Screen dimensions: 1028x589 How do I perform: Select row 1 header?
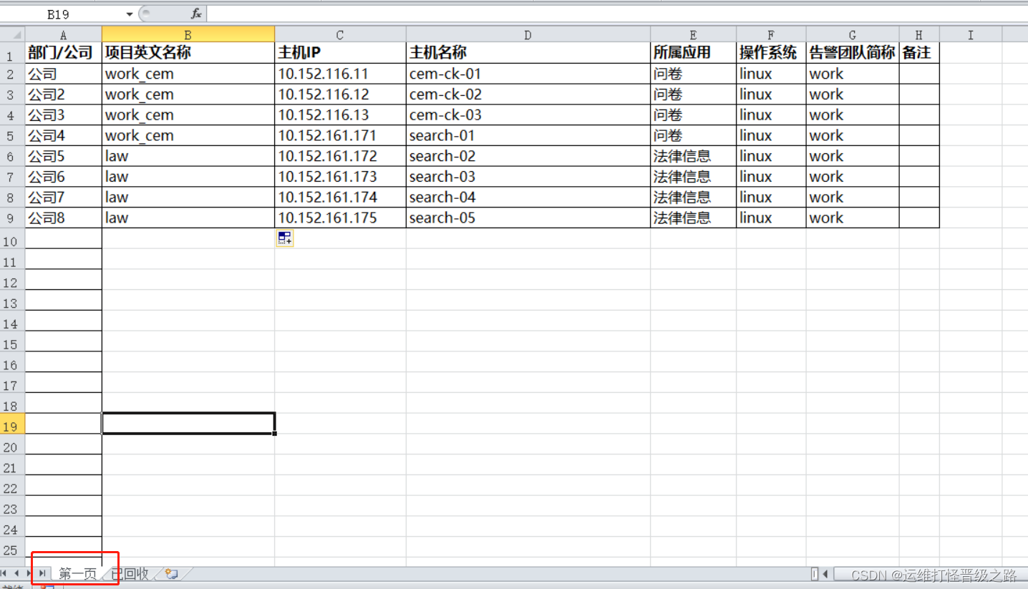coord(12,54)
